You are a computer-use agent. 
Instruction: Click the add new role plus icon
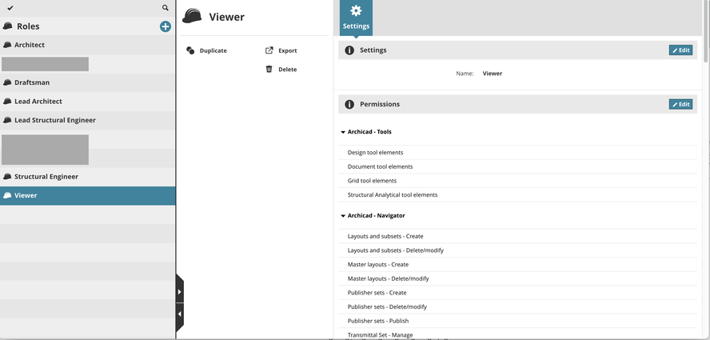coord(165,26)
